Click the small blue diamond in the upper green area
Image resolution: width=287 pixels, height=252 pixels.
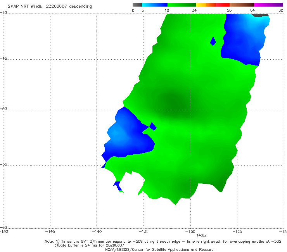tap(213, 41)
